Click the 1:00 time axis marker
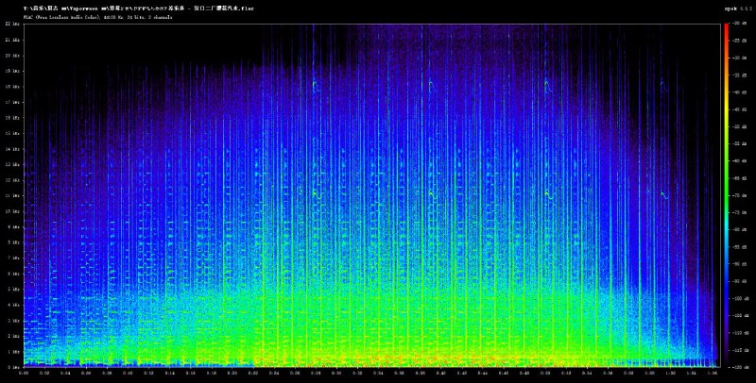 [648, 373]
